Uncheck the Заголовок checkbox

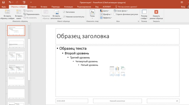pos(64,12)
